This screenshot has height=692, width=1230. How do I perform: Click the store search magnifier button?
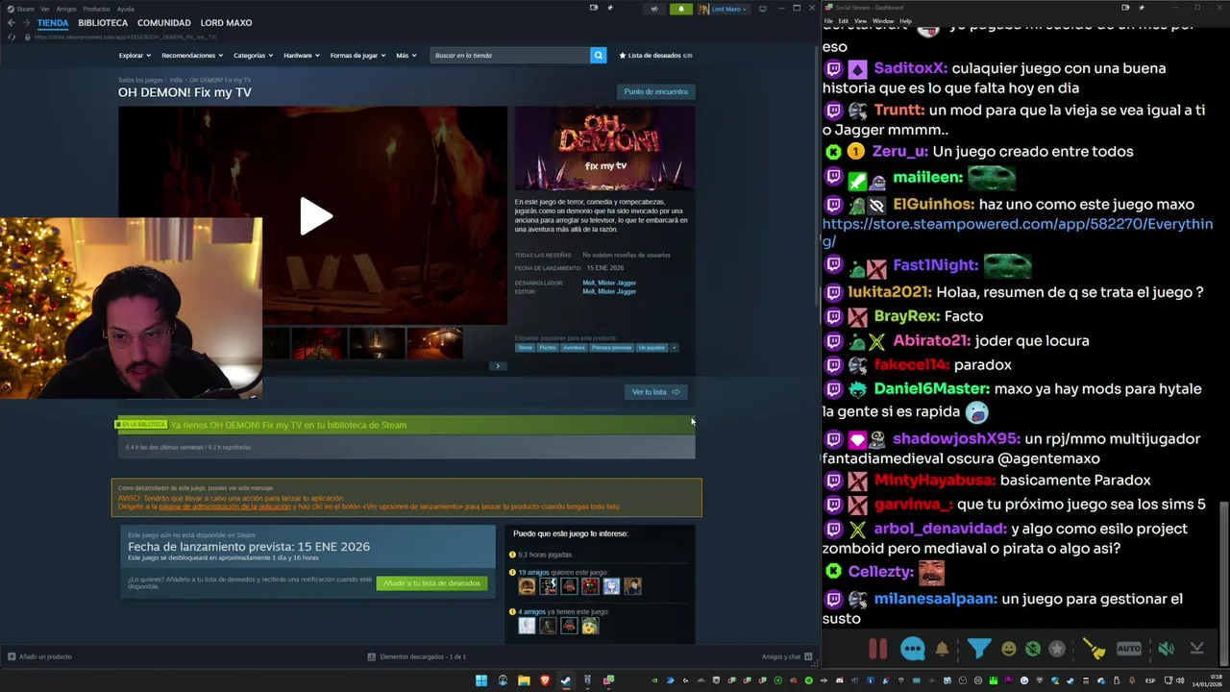(x=598, y=56)
